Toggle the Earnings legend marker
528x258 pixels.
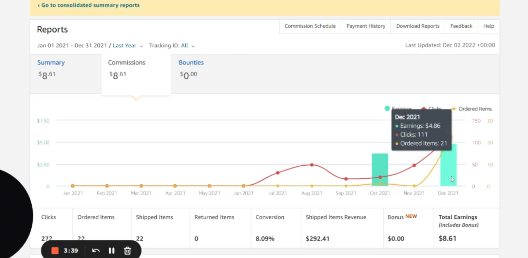point(387,108)
